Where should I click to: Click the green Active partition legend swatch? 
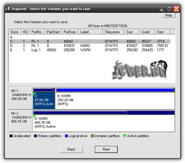(125, 136)
